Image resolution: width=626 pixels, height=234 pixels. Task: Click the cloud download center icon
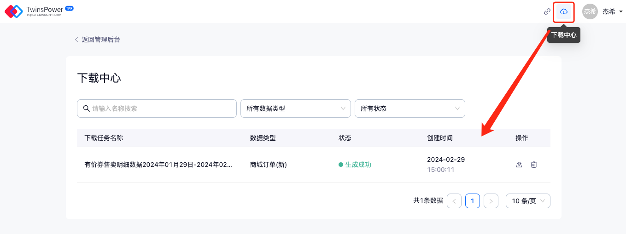pyautogui.click(x=563, y=11)
